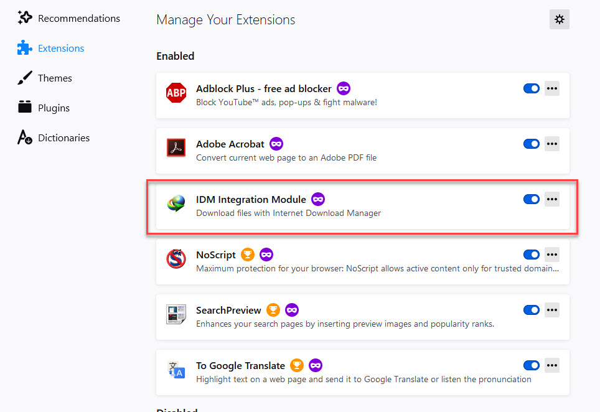Click the private browsing badge beside Adobe Acrobat
Screen dimensions: 600x412
click(x=276, y=144)
